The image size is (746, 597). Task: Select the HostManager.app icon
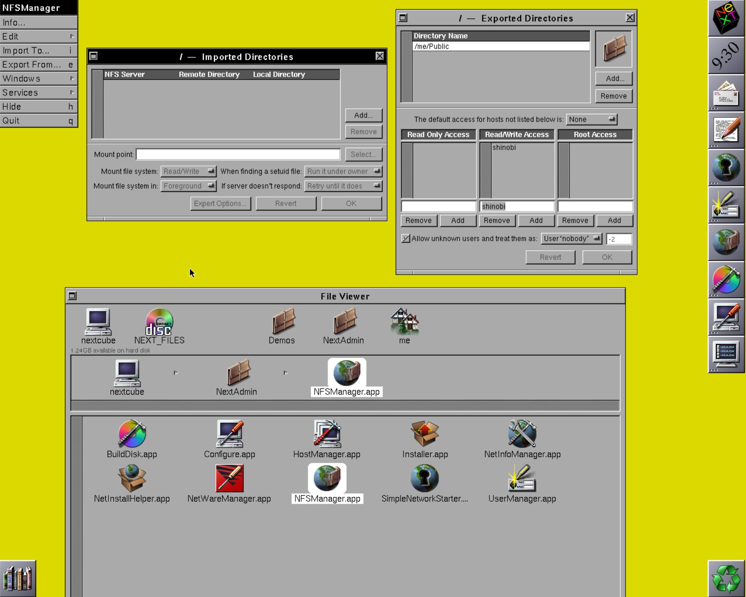click(327, 434)
